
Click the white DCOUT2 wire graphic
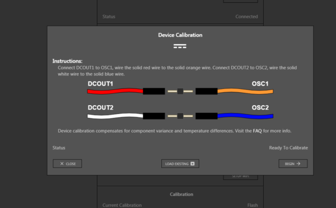pyautogui.click(x=115, y=116)
